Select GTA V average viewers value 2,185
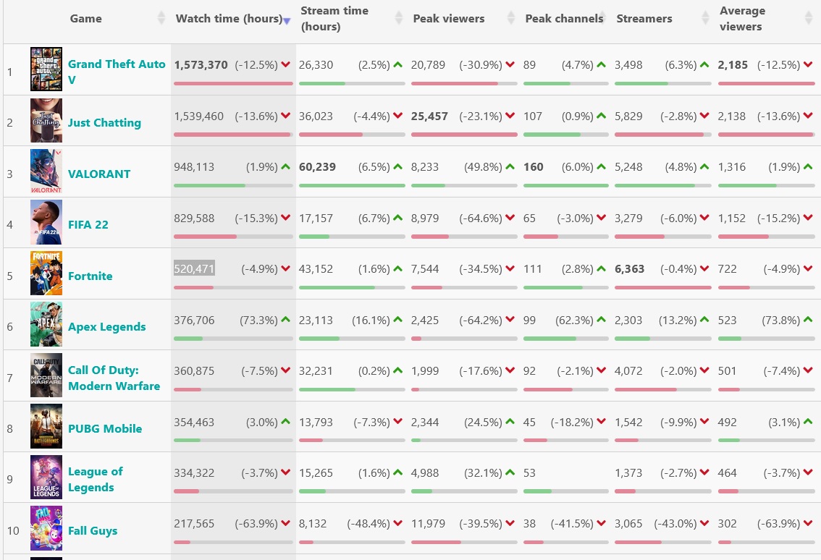Viewport: 821px width, 560px height. (x=733, y=65)
